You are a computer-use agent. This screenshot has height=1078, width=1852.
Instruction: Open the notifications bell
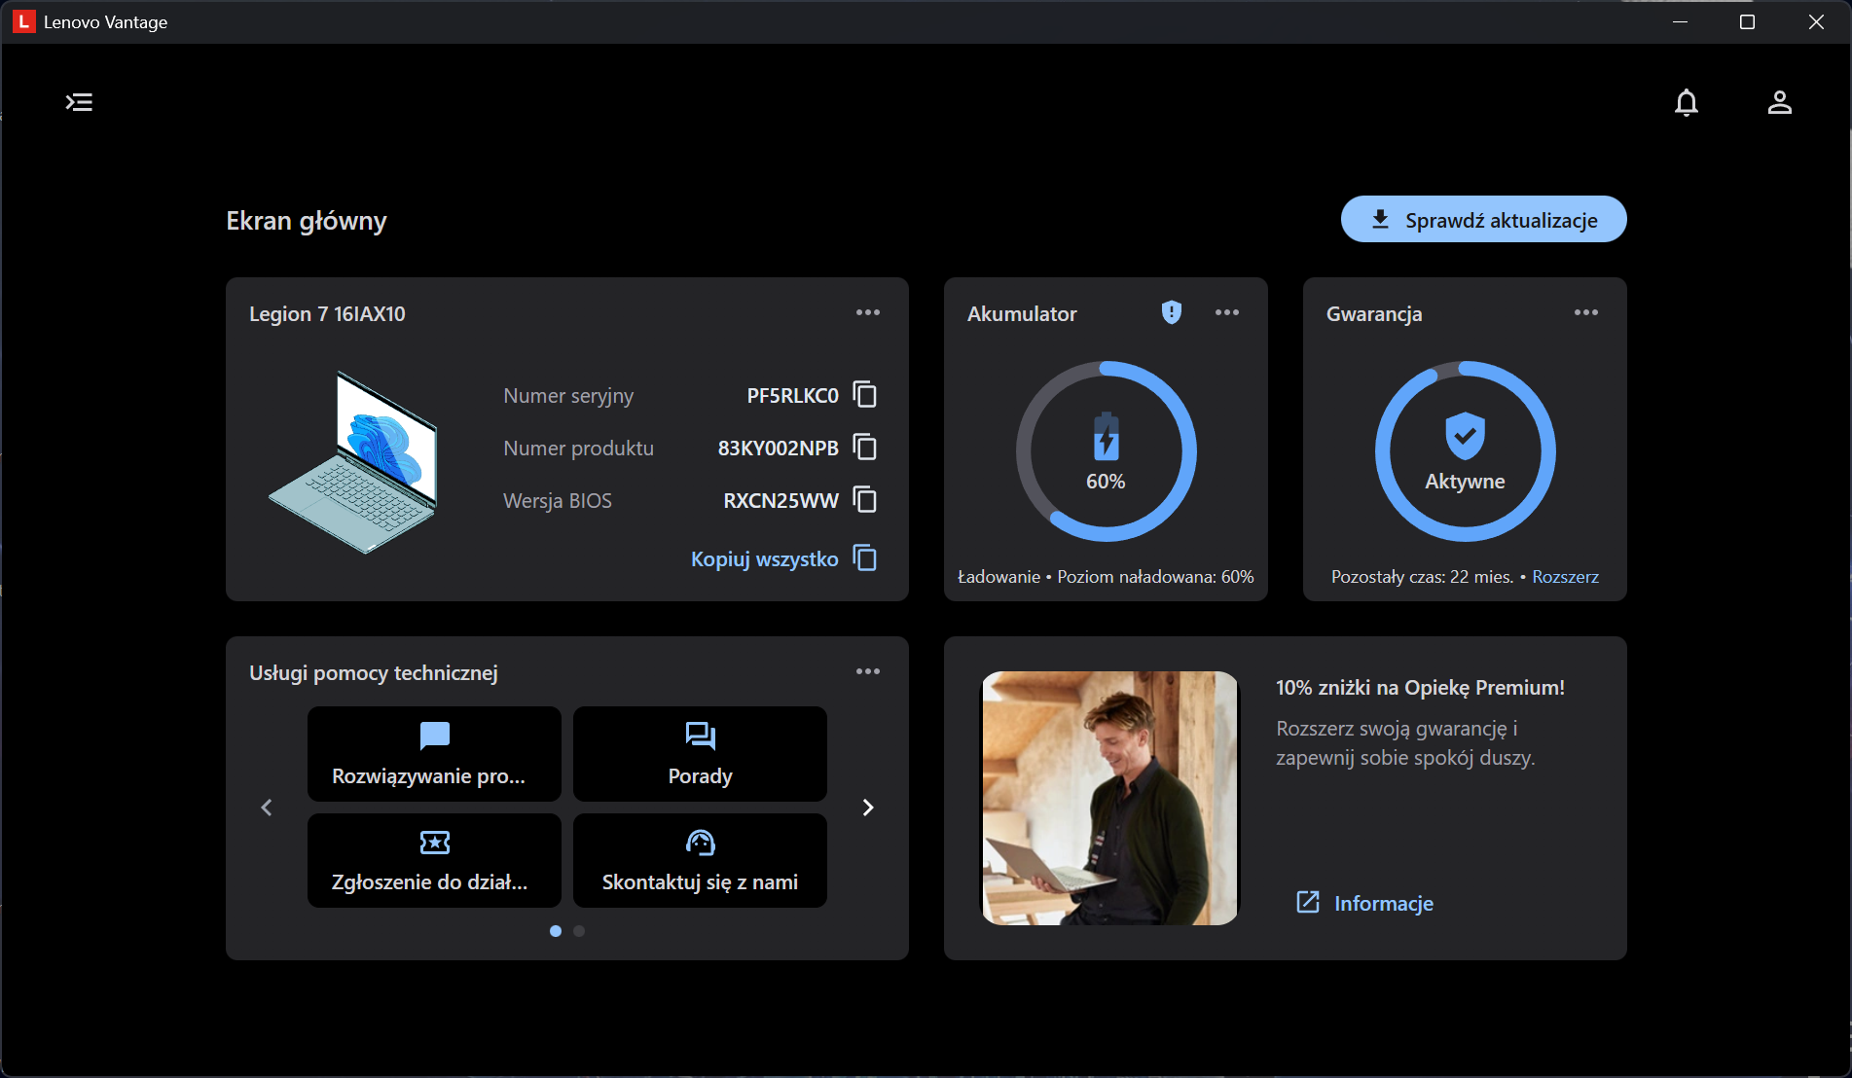pyautogui.click(x=1686, y=102)
